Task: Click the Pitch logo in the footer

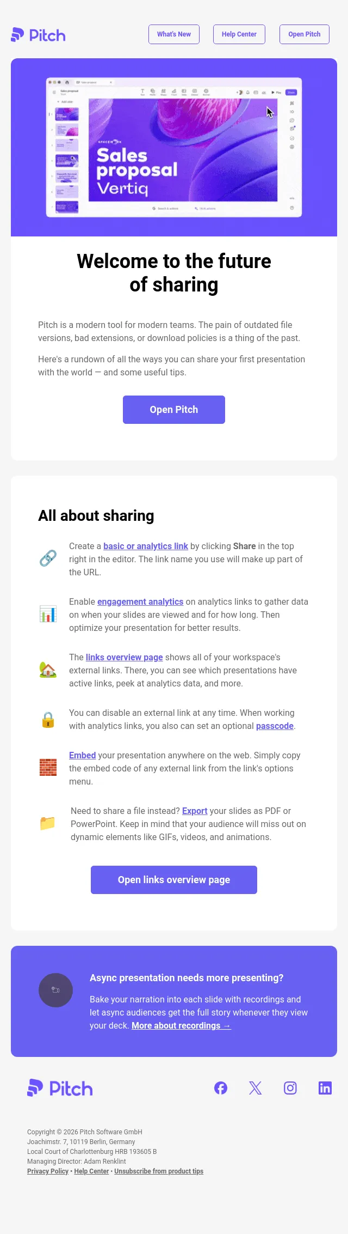Action: coord(60,1088)
